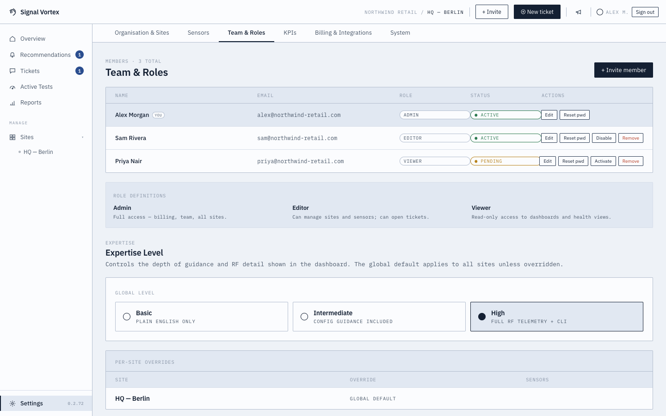The height and width of the screenshot is (416, 666).
Task: Disable Sam Rivera's account
Action: (x=604, y=138)
